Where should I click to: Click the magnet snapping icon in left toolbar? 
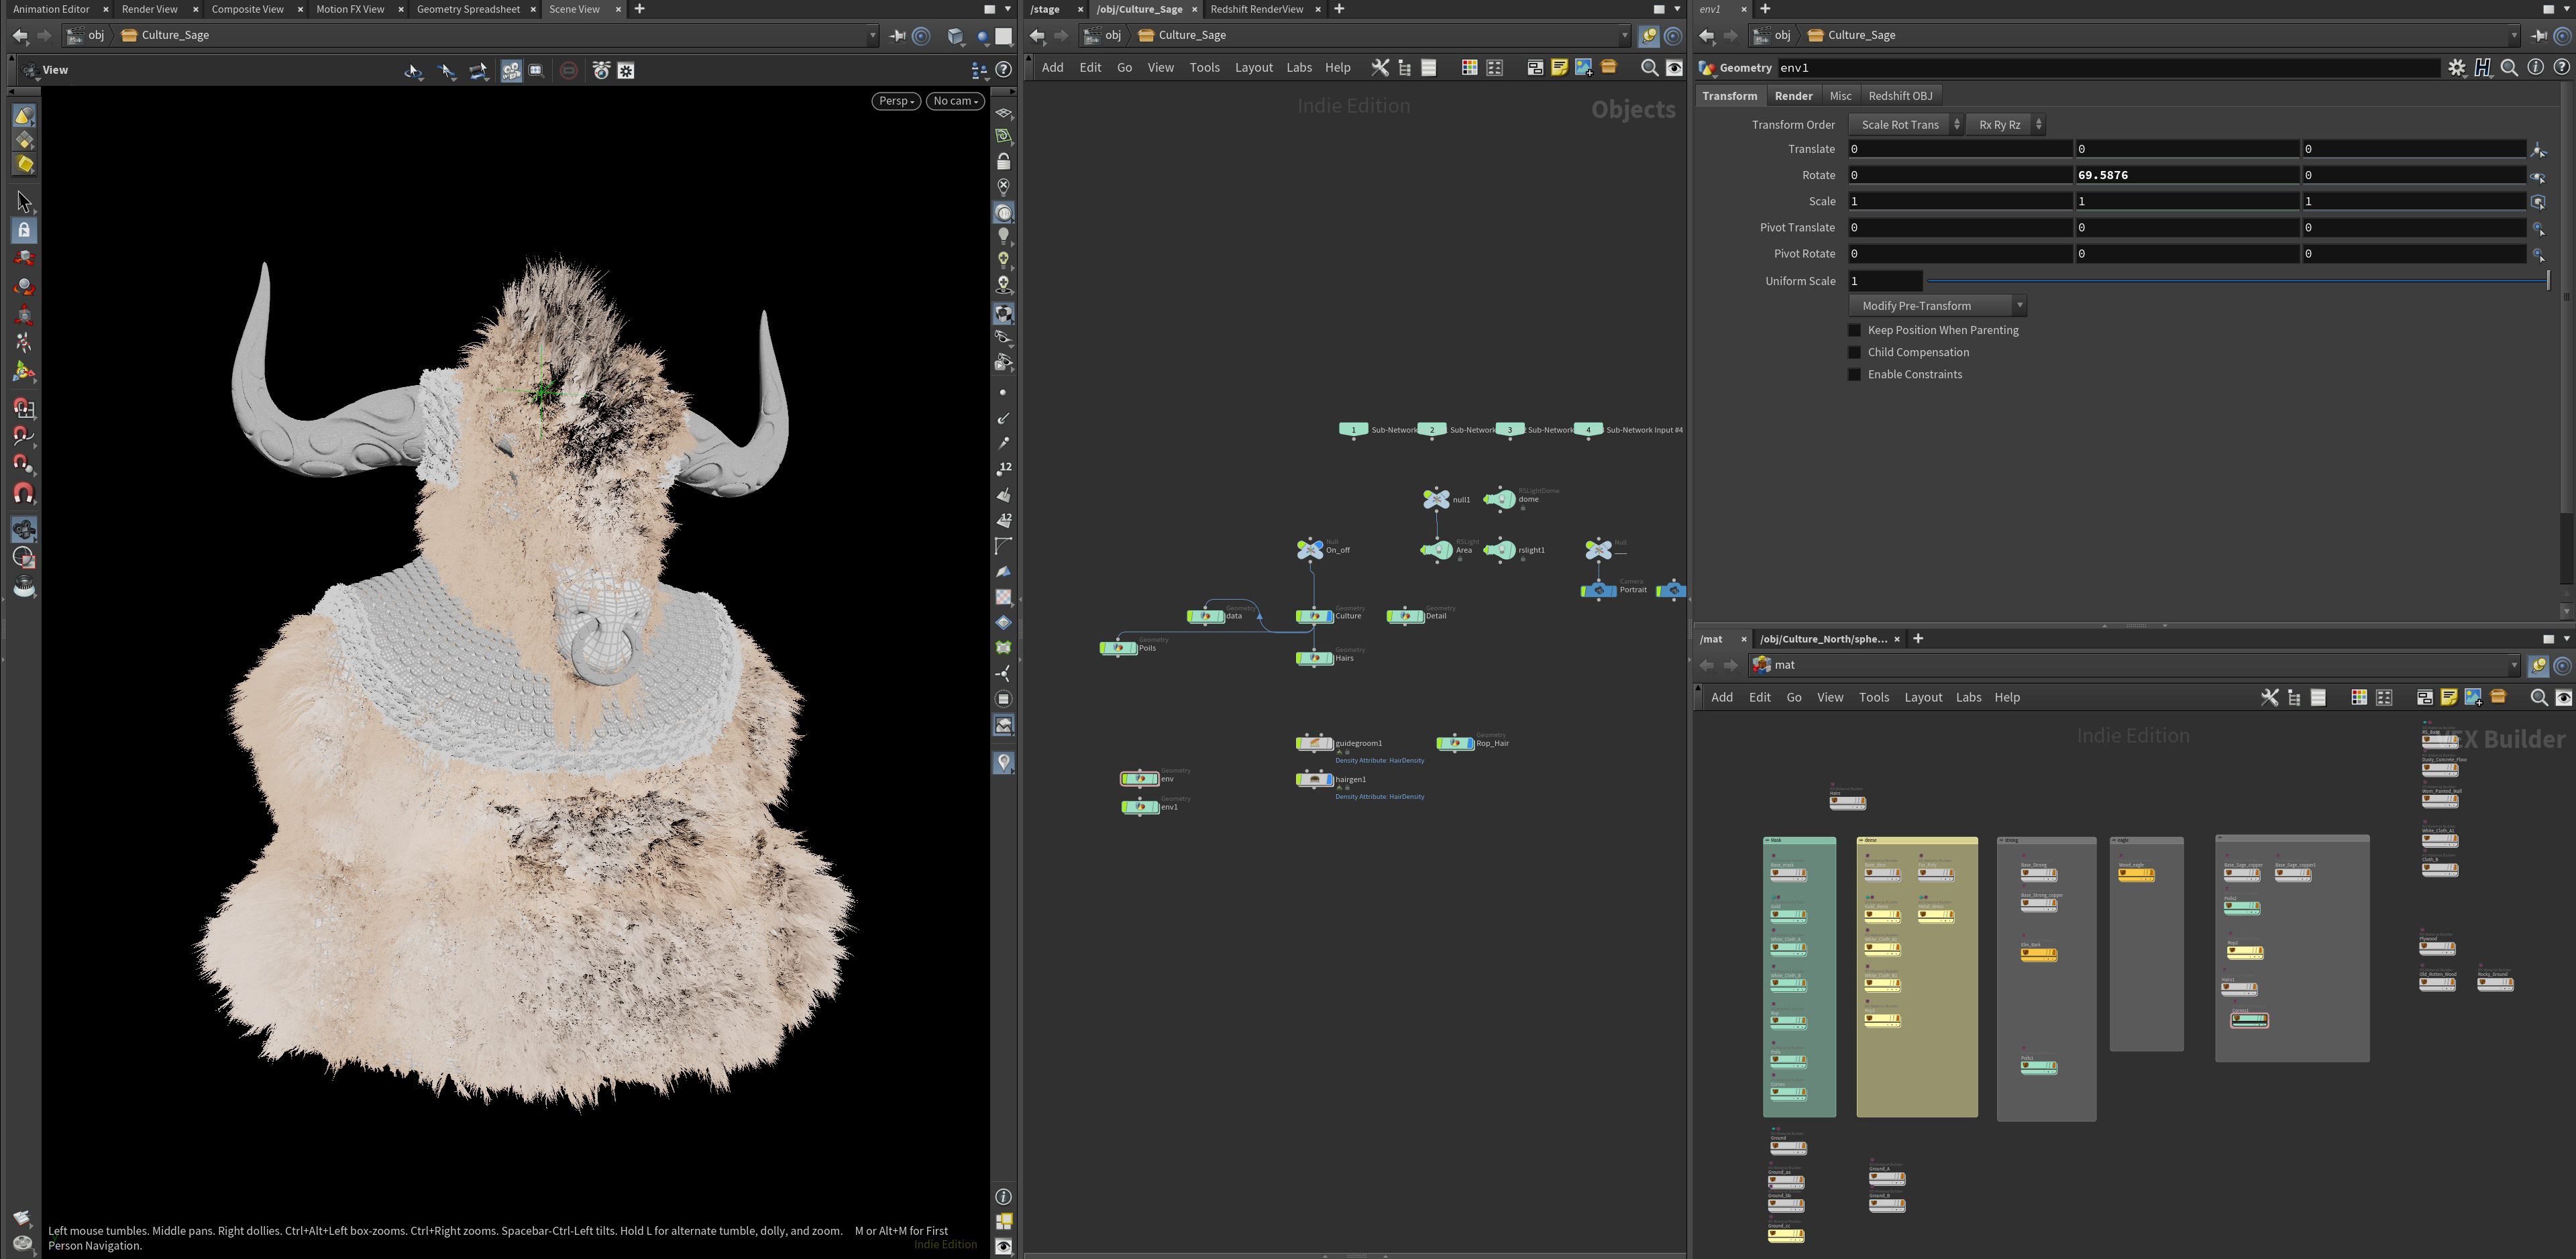[24, 493]
